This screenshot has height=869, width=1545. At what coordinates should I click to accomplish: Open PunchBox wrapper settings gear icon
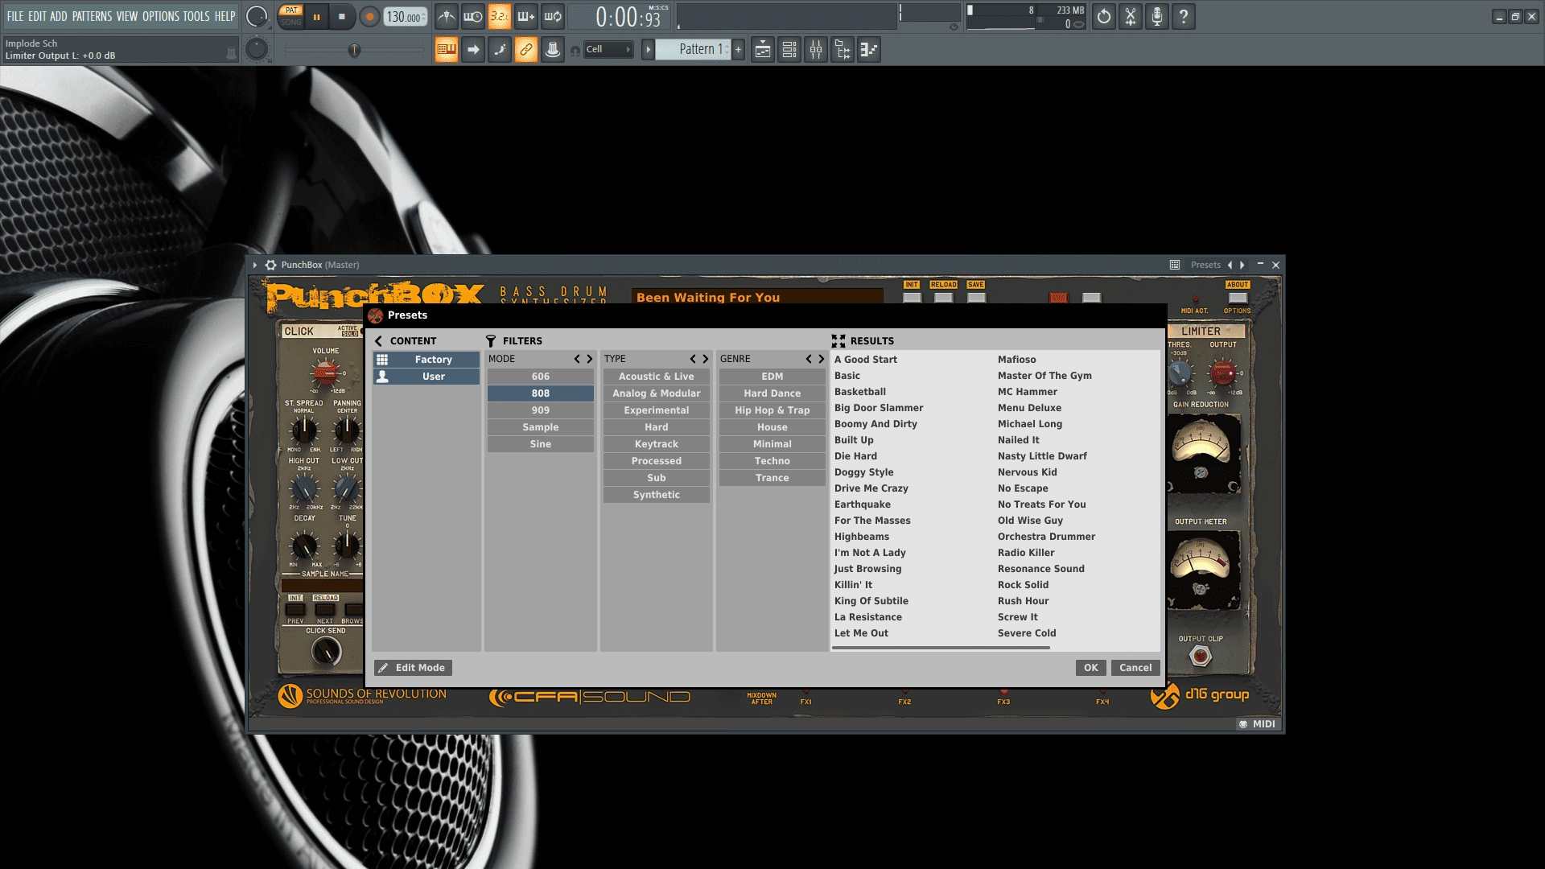pos(271,265)
